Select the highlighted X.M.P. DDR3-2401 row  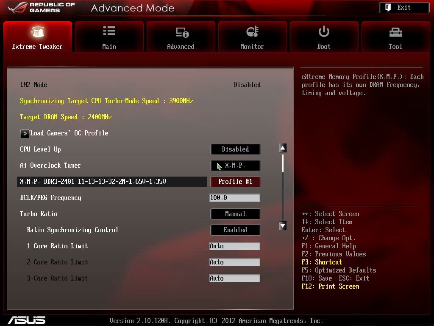pos(112,182)
